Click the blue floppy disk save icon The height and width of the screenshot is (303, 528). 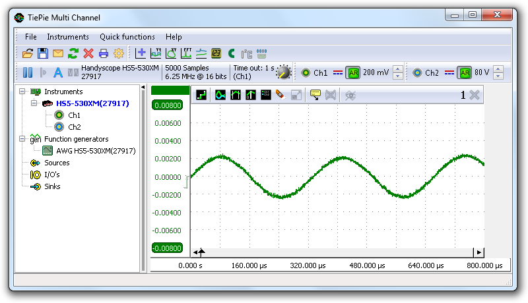pos(42,53)
